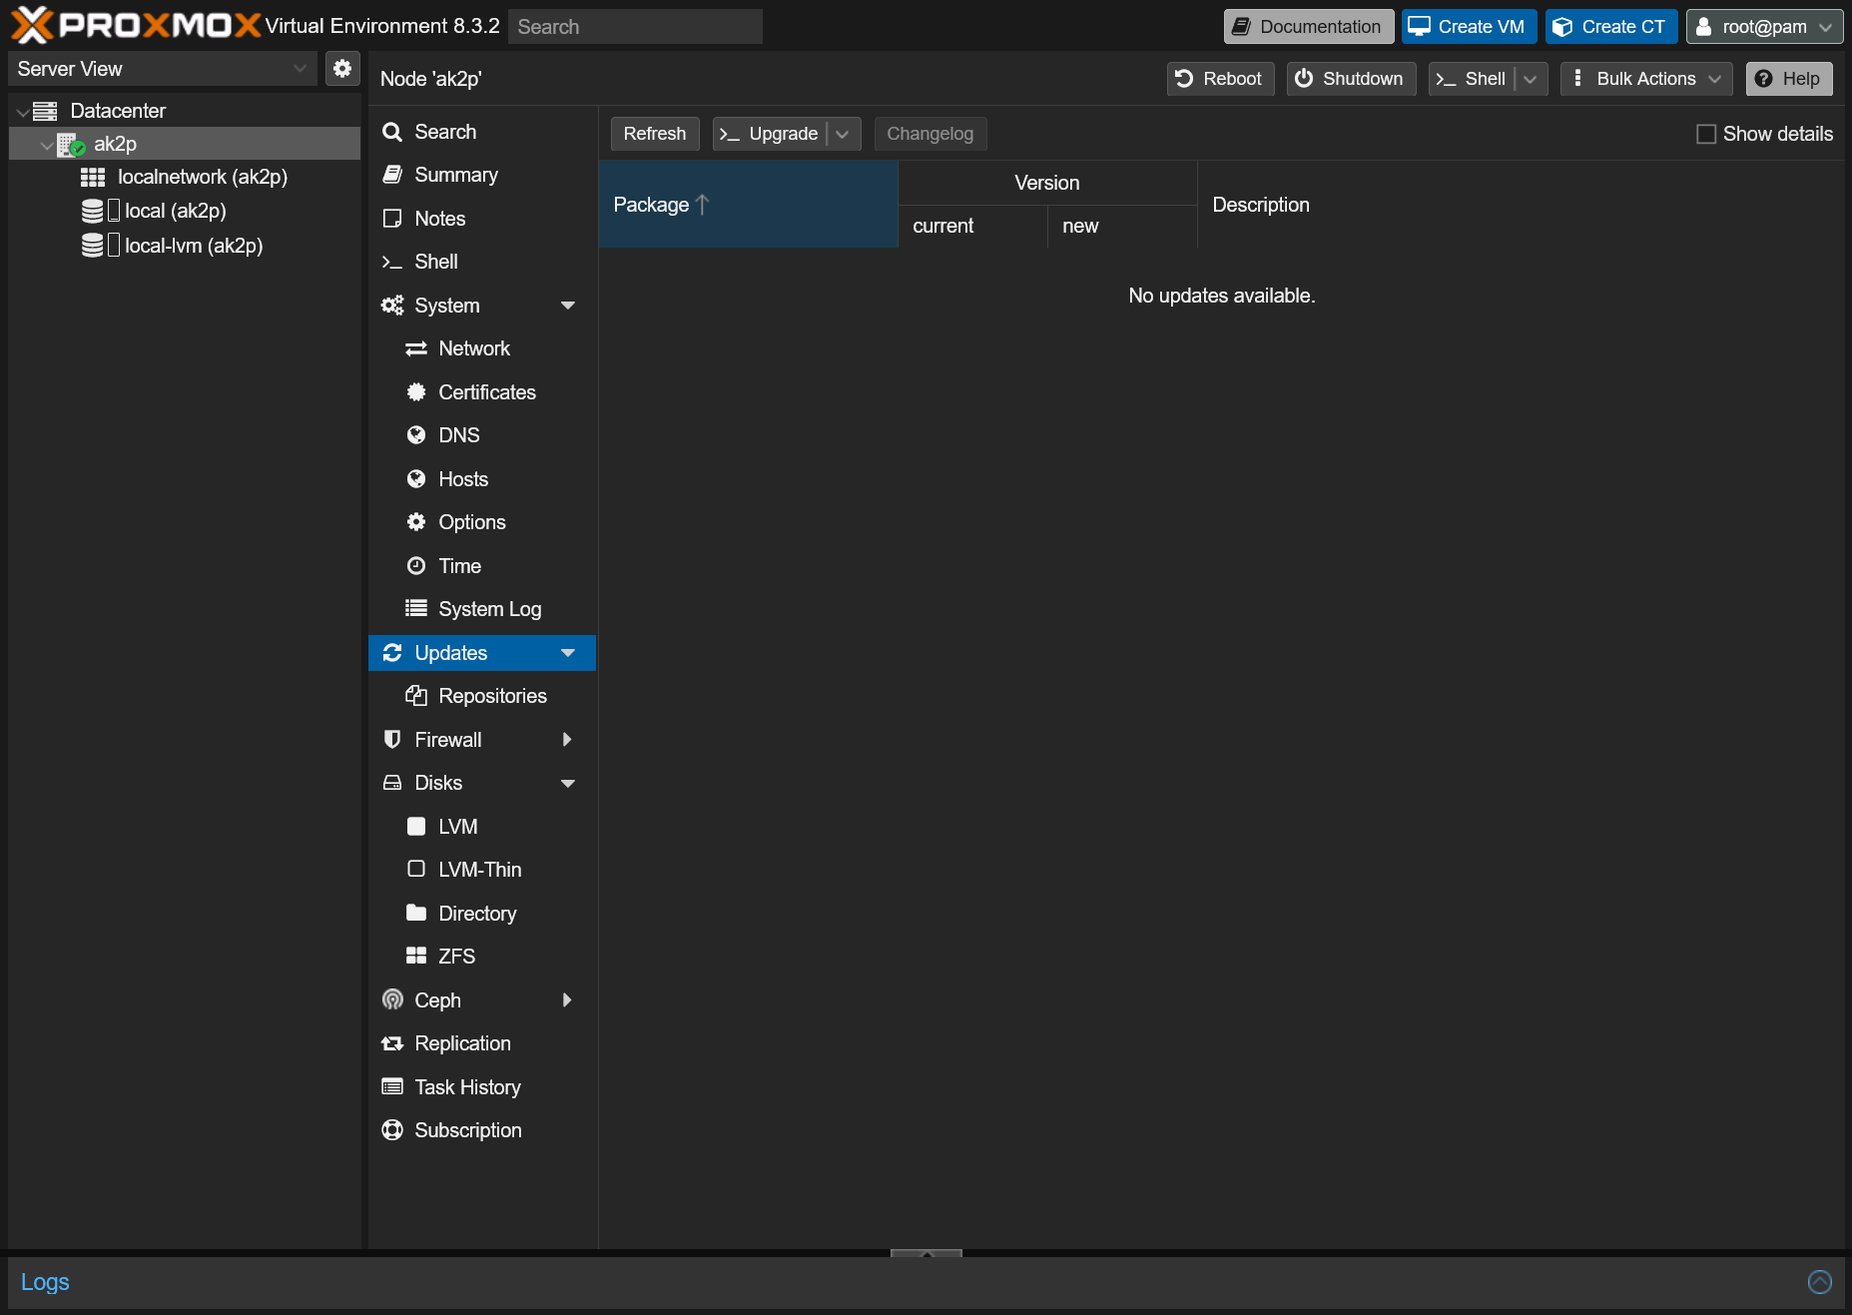Click the Refresh button
1852x1315 pixels.
pyautogui.click(x=655, y=134)
